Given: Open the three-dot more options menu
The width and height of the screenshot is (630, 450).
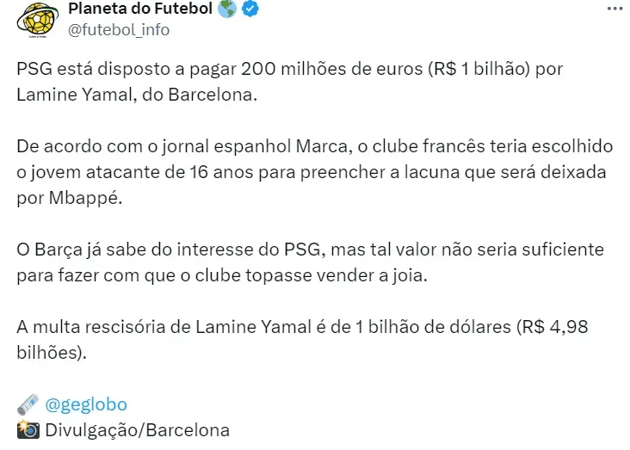Looking at the screenshot, I should pyautogui.click(x=614, y=9).
